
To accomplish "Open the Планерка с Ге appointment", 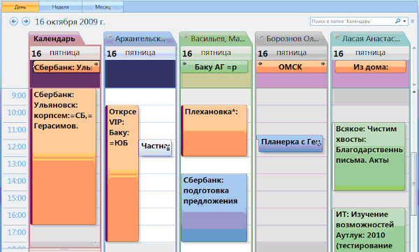I will pos(291,144).
